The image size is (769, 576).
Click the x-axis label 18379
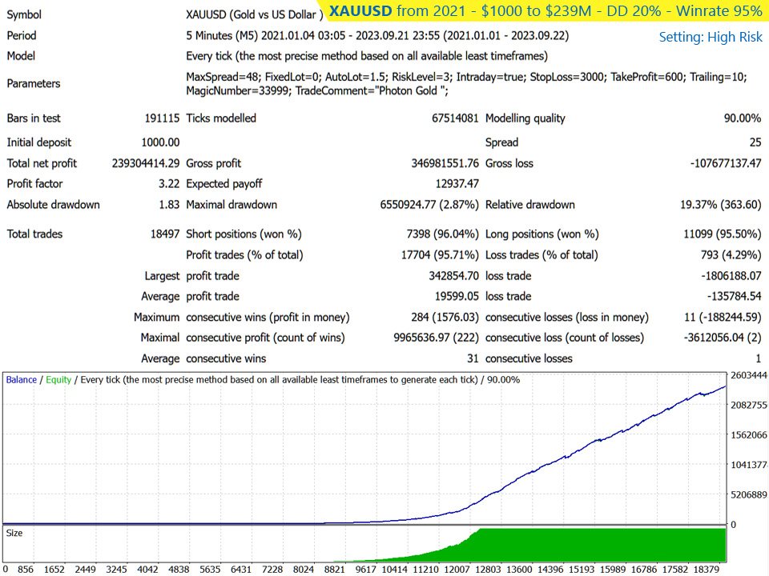pyautogui.click(x=707, y=569)
